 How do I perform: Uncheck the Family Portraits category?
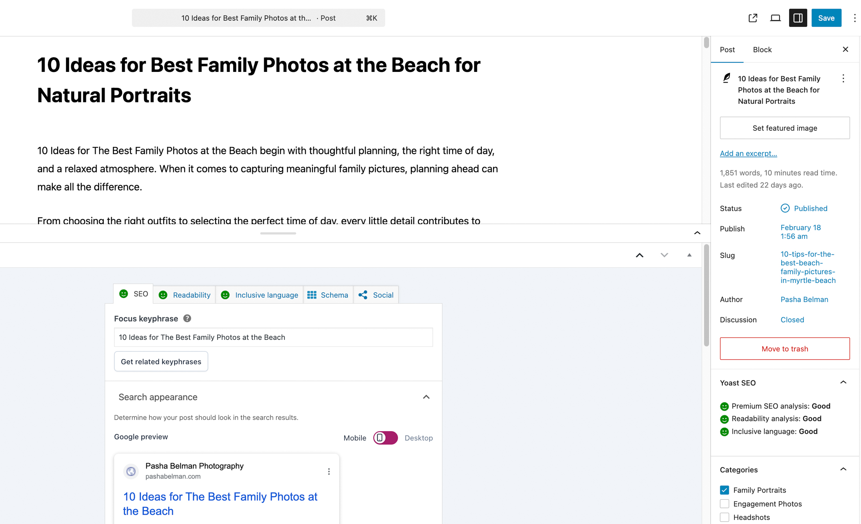click(x=724, y=490)
